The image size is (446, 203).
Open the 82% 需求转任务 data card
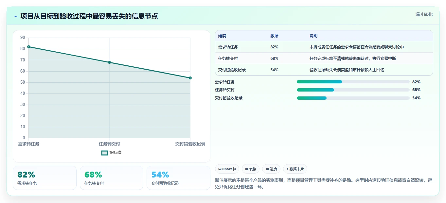coord(45,178)
